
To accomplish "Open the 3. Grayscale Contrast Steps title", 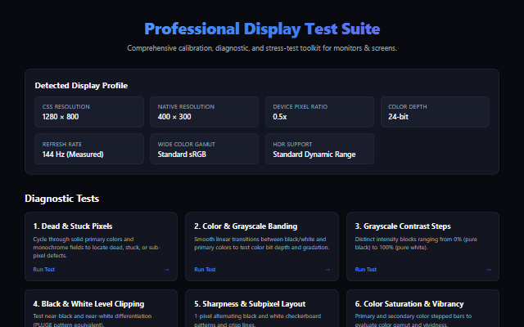I will pos(403,226).
